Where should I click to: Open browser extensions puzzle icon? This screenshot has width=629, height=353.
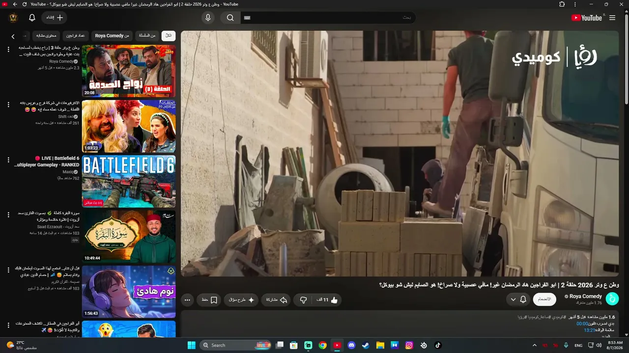pyautogui.click(x=562, y=4)
